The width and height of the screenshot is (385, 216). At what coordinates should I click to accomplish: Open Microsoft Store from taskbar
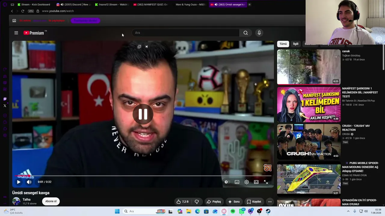tap(206, 211)
